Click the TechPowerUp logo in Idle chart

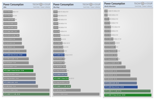41,4
